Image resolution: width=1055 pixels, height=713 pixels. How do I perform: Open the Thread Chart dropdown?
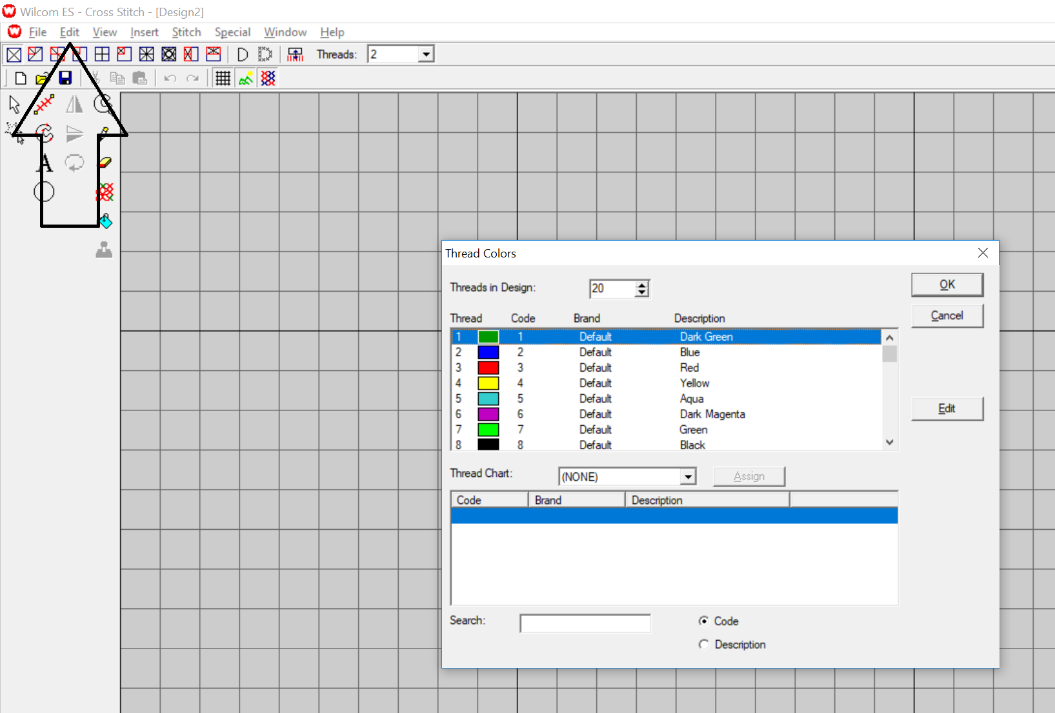click(688, 477)
